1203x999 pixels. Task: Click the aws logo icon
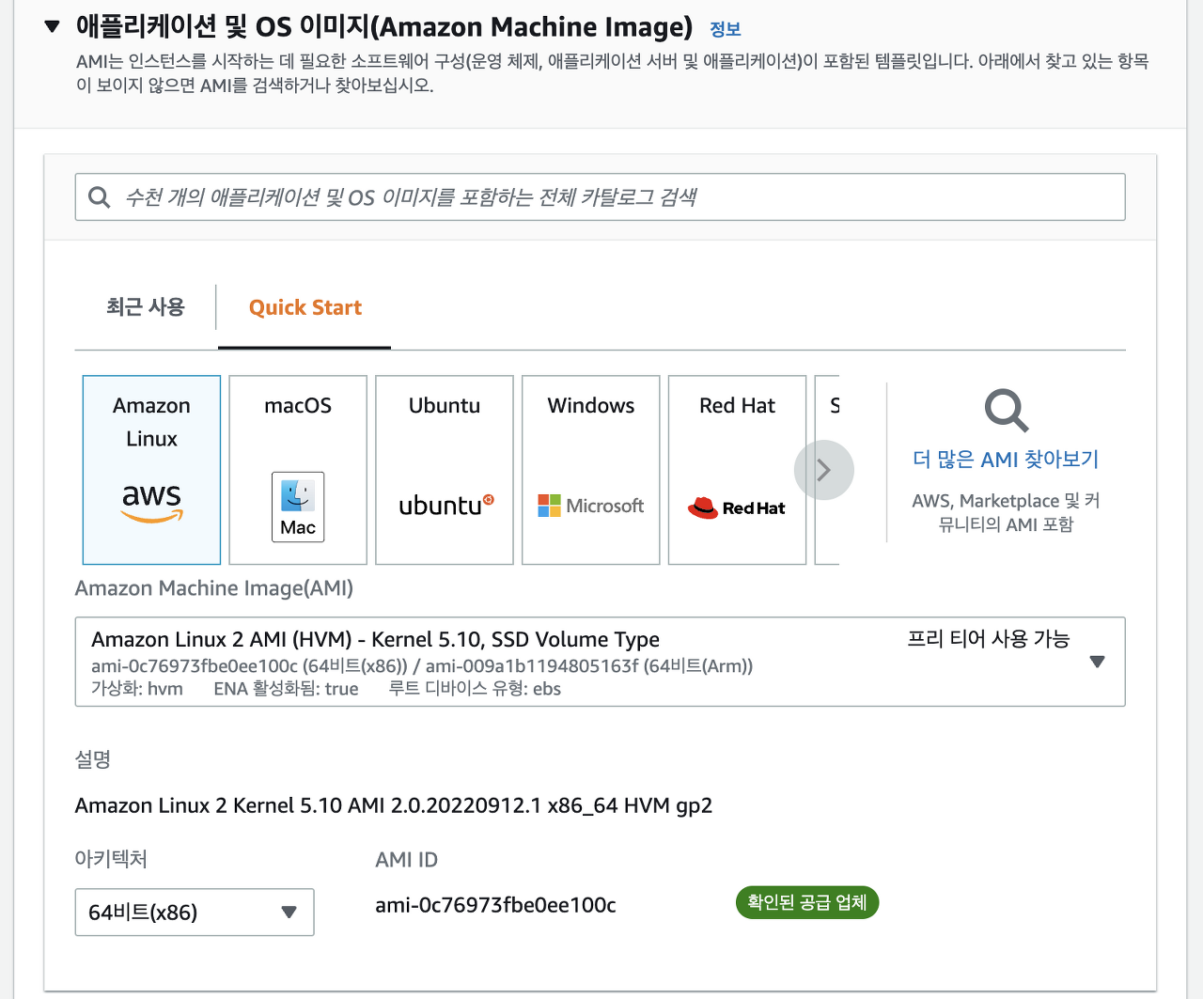151,503
